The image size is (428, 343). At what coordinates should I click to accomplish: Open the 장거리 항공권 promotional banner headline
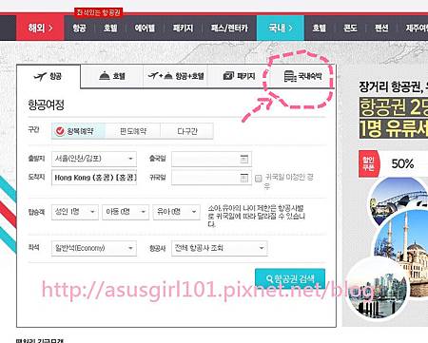pyautogui.click(x=393, y=86)
